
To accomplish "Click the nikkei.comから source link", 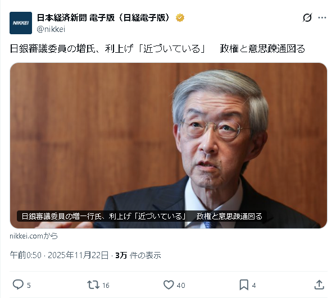I will [34, 236].
